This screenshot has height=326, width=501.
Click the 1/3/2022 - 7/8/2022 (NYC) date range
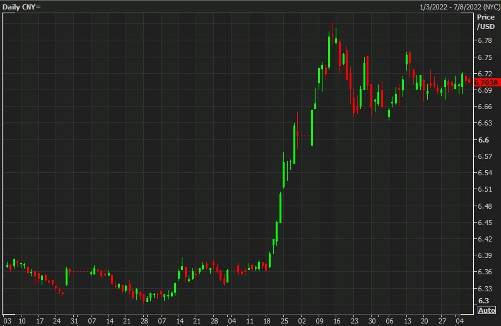point(460,7)
